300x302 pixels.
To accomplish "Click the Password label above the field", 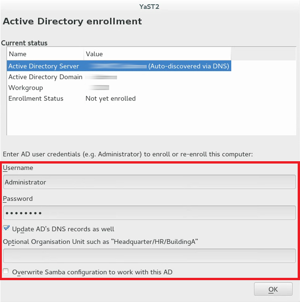I will (x=18, y=198).
